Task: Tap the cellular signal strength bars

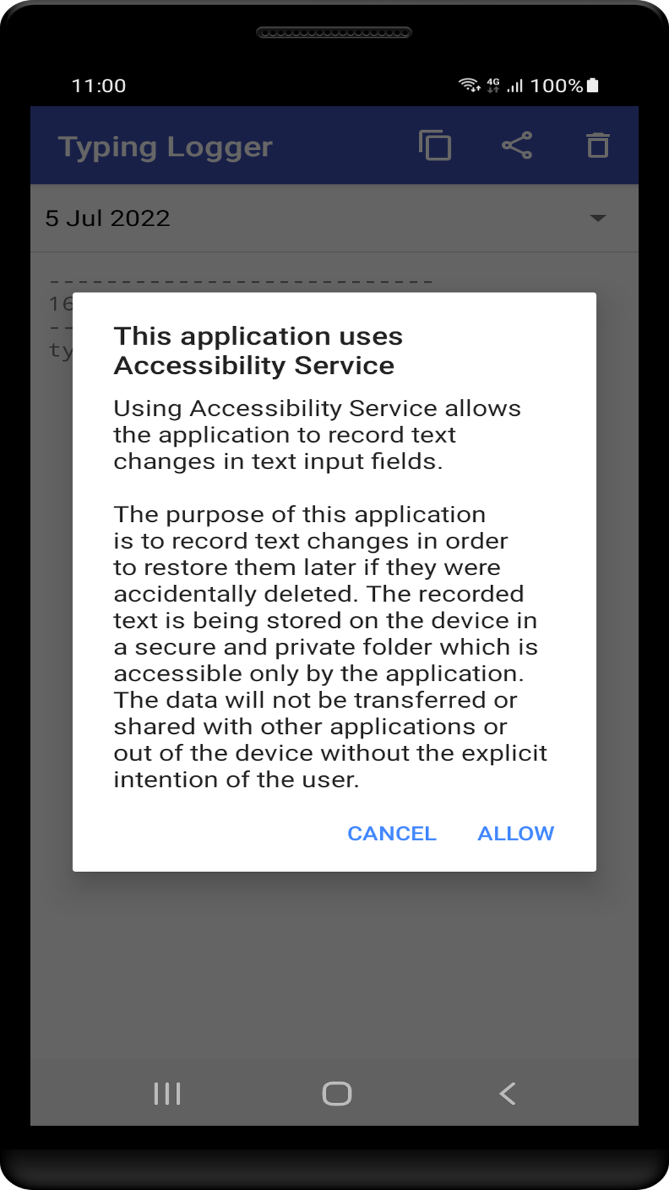Action: (x=515, y=86)
